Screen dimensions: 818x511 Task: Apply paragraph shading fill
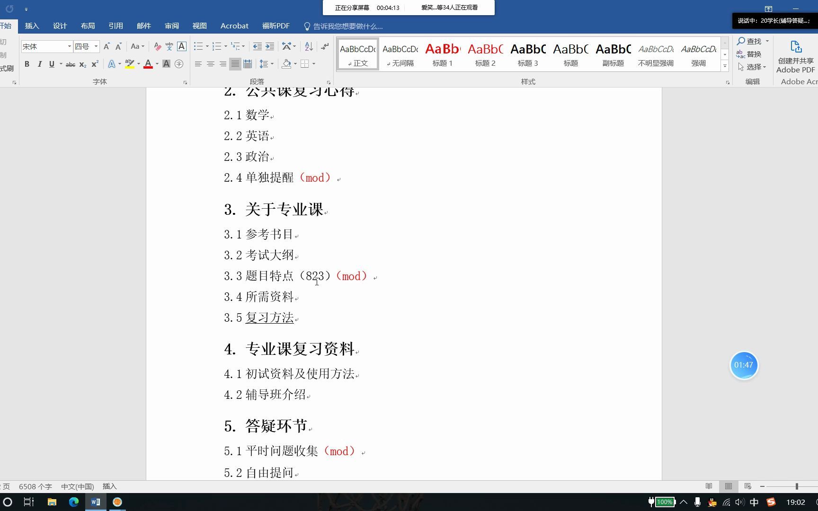click(286, 64)
